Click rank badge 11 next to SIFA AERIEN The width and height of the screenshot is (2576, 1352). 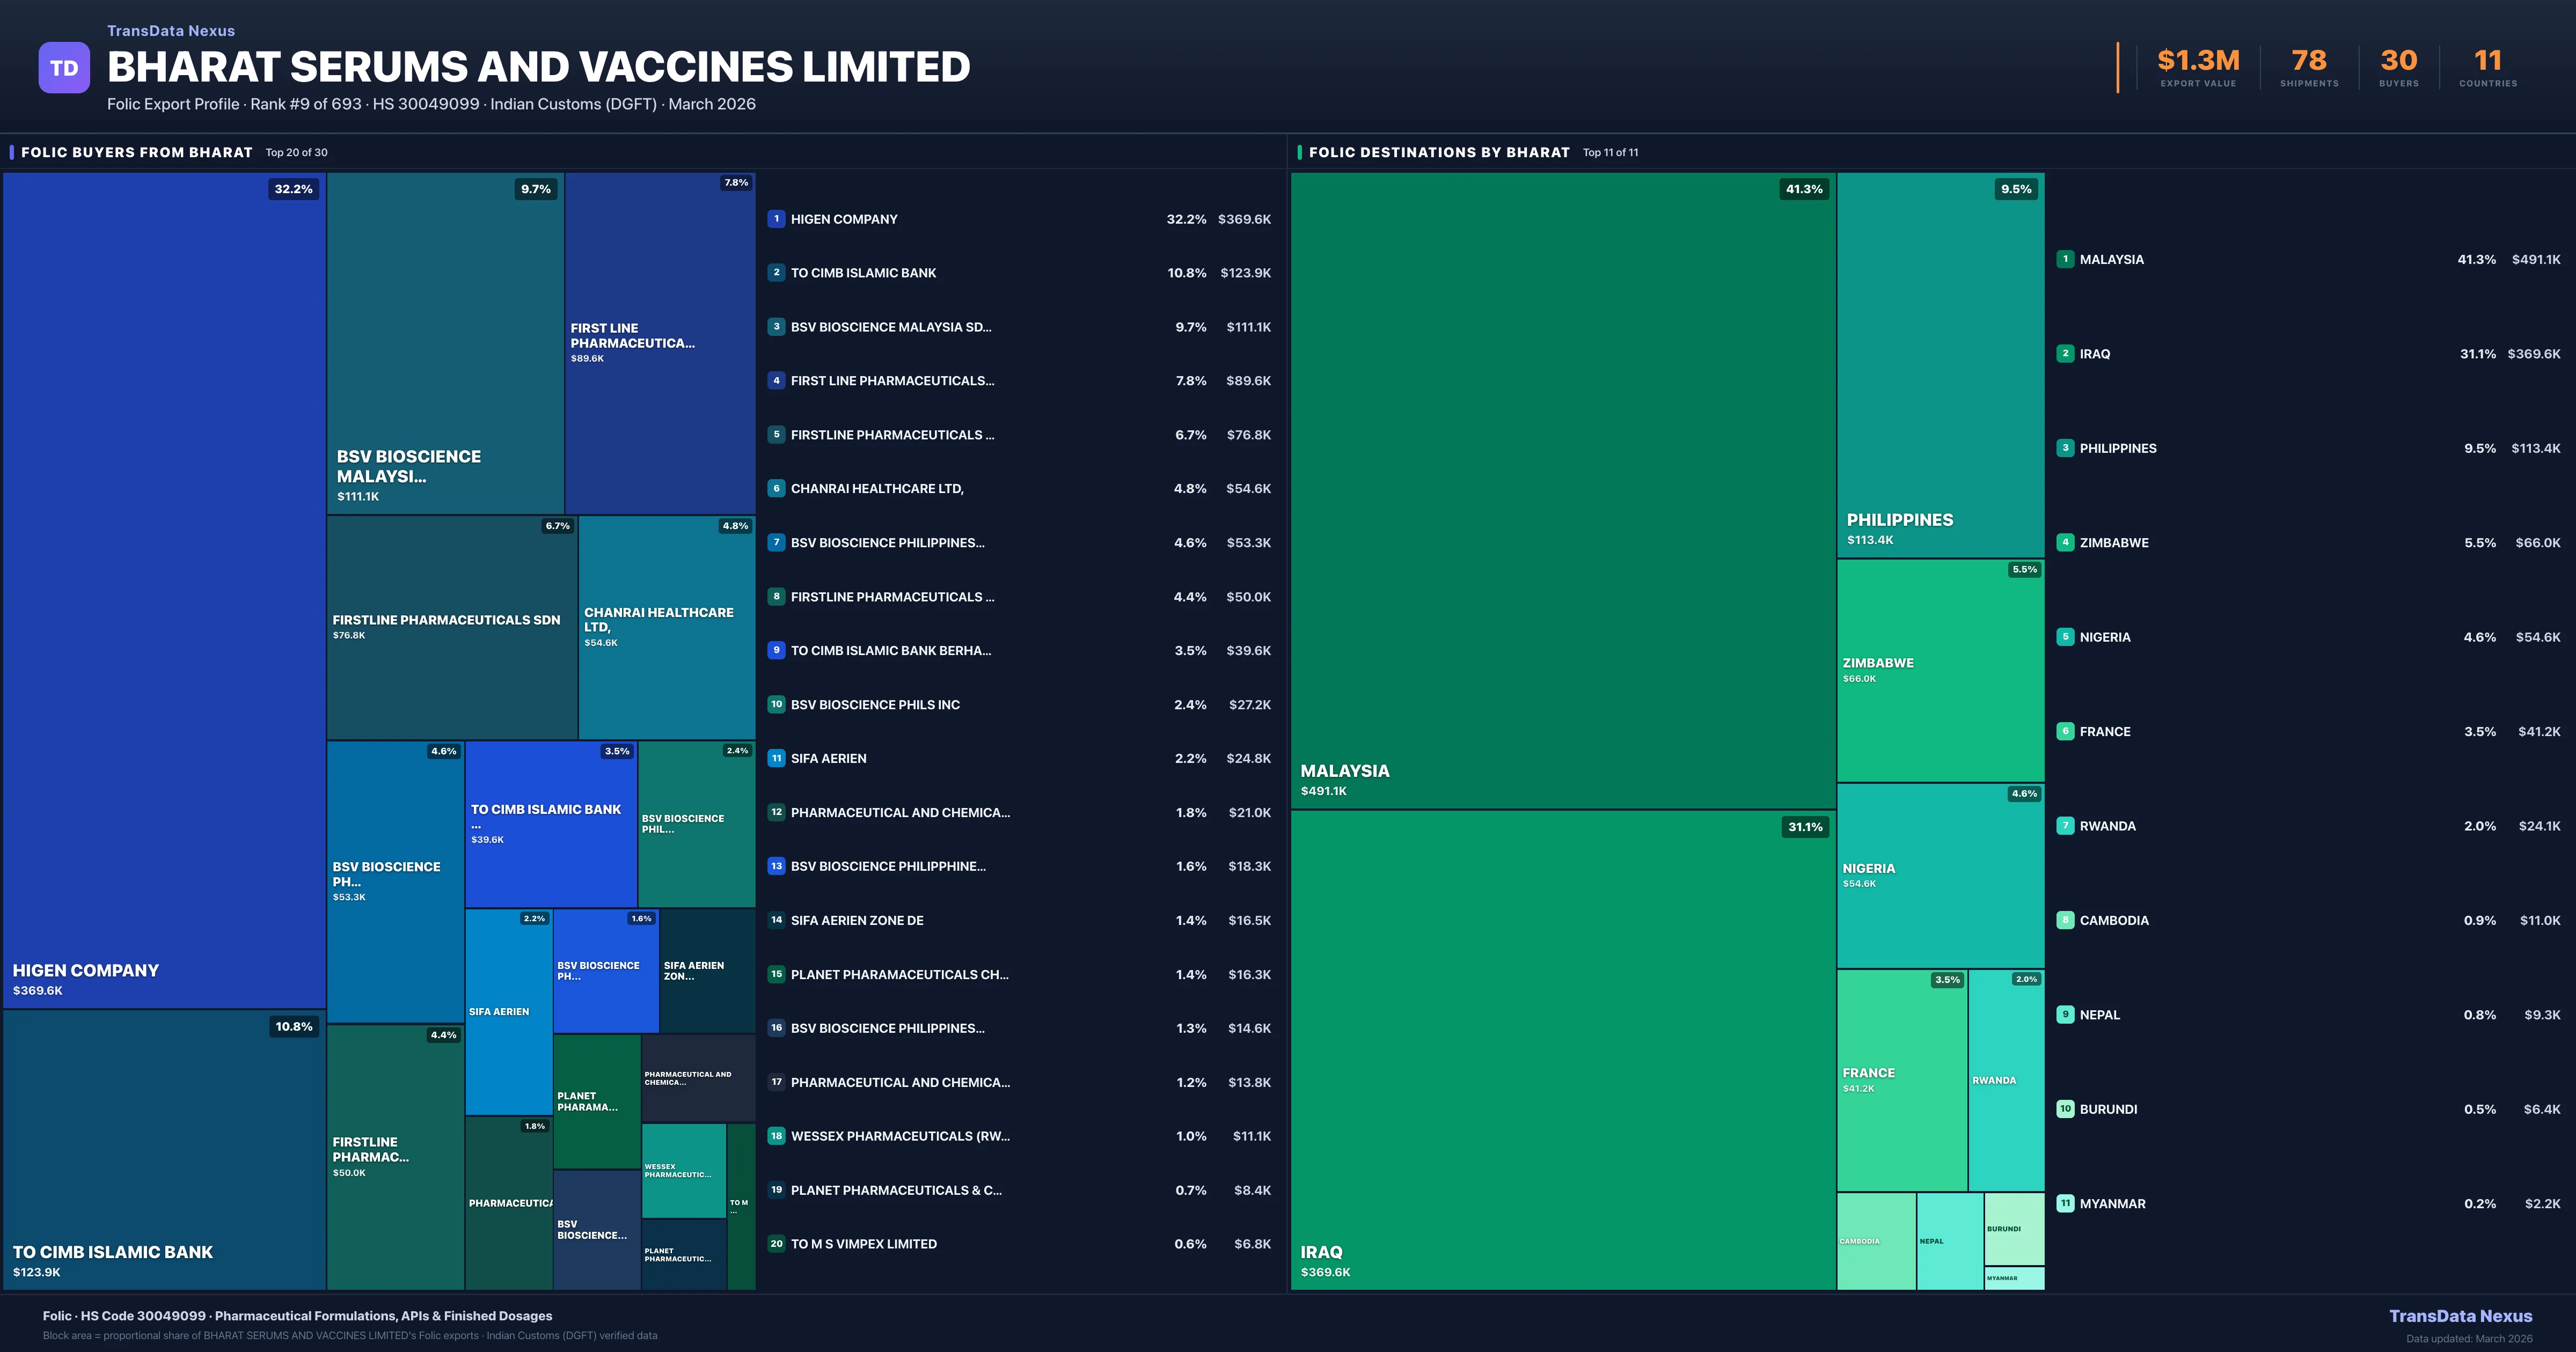776,758
